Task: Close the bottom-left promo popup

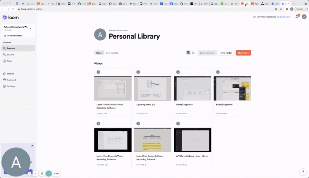Action: [x=32, y=146]
